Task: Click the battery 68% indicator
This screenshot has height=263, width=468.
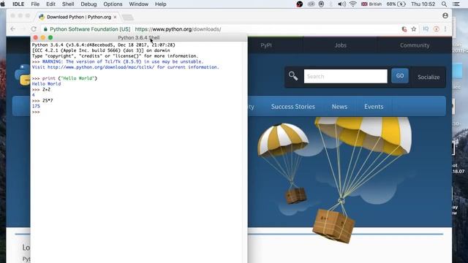Action: pyautogui.click(x=396, y=4)
